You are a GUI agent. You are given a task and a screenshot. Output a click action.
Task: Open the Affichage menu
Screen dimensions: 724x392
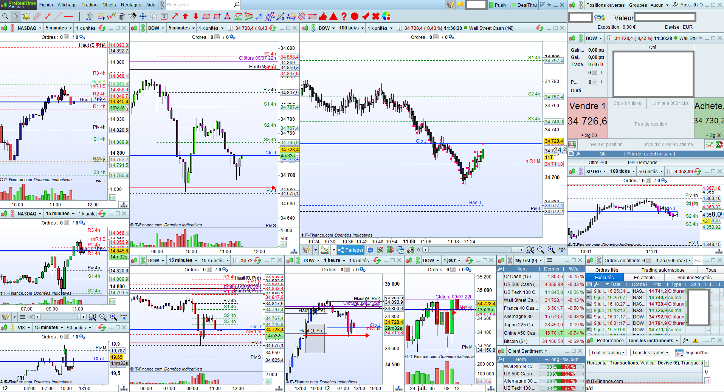[67, 5]
